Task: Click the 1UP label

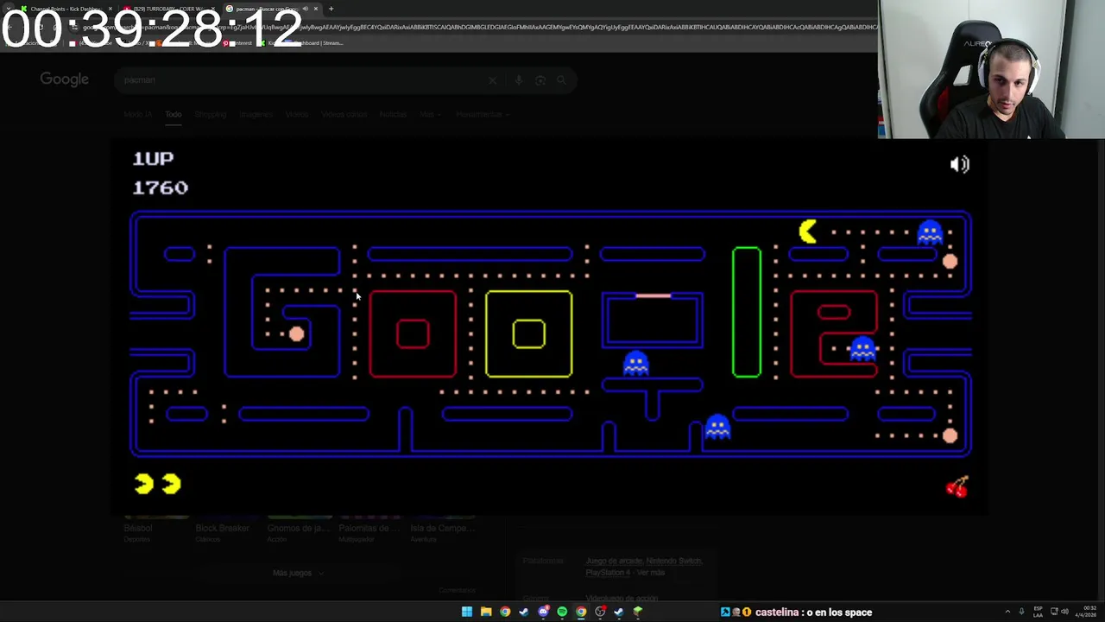Action: pos(153,158)
